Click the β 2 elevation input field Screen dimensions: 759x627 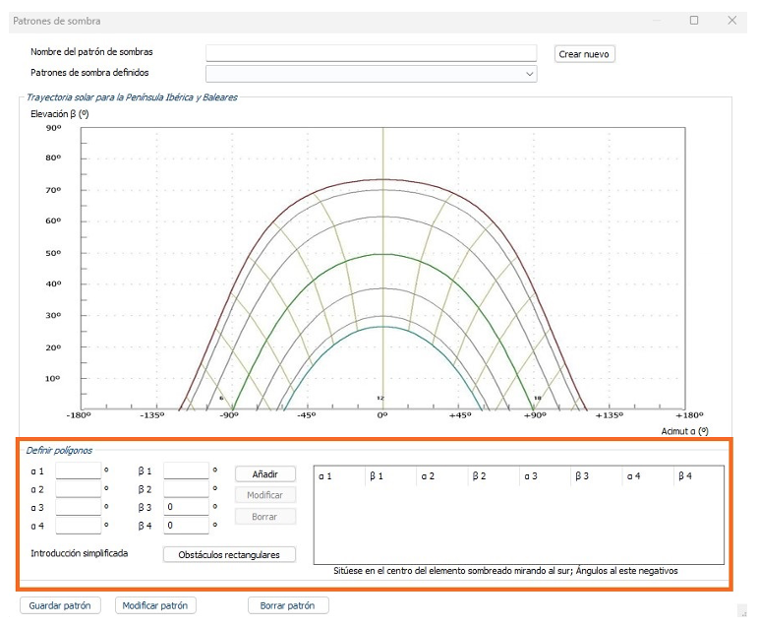coord(186,489)
